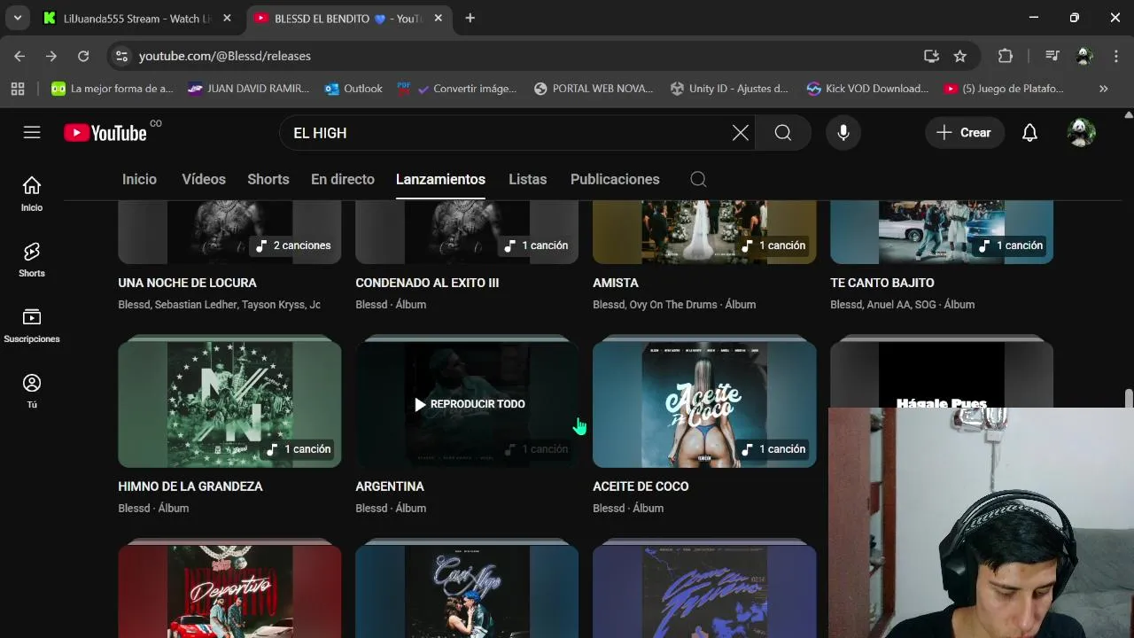Viewport: 1134px width, 638px height.
Task: Open the PORTAL WEB NOVA bookmark
Action: 594,89
